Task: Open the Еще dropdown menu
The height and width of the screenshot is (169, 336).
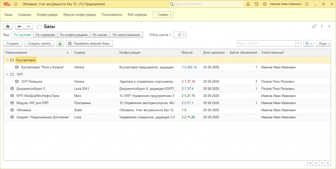Action: pos(324,43)
